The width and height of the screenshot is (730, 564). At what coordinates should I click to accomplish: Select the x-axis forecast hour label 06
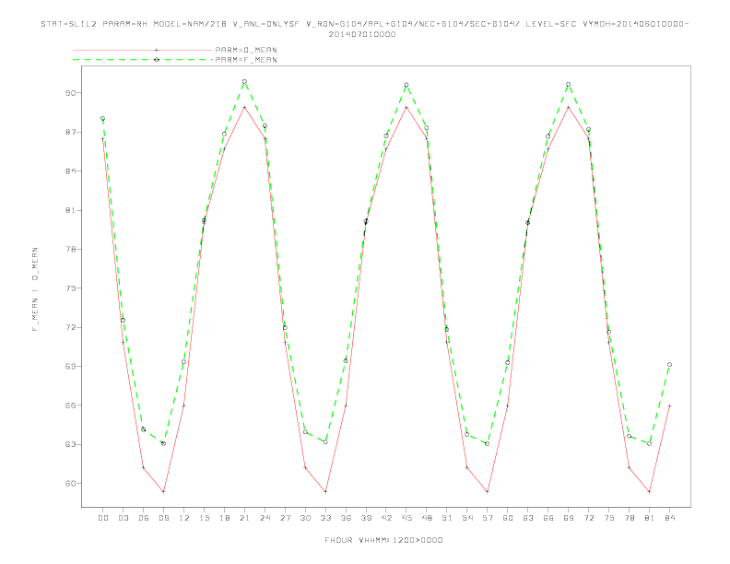[144, 518]
